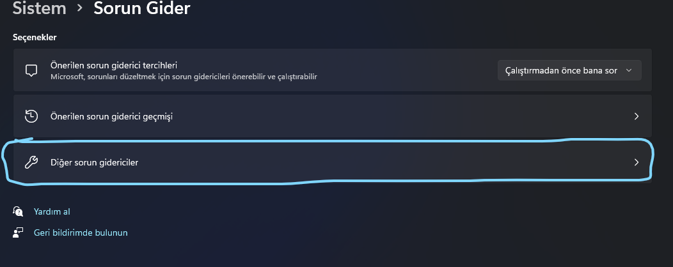Click the feedback person icon
The width and height of the screenshot is (673, 267).
pyautogui.click(x=19, y=233)
